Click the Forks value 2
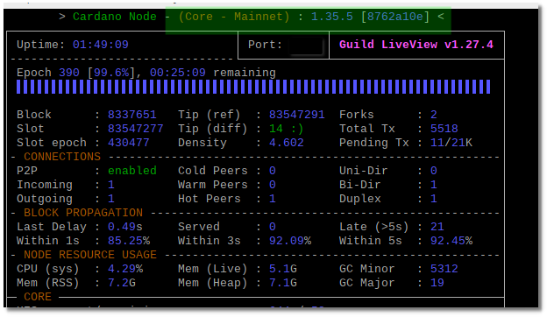The image size is (547, 317). coord(434,115)
